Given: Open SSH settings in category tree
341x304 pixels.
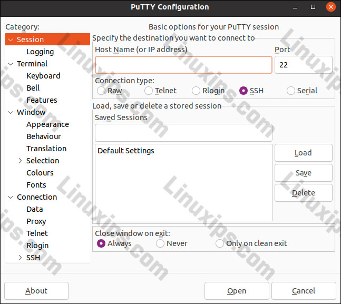Looking at the screenshot, I should [x=33, y=258].
